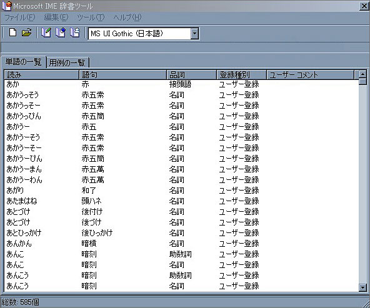The image size is (370, 308).
Task: Expand the MS UI Gothic font dropdown
Action: (x=194, y=34)
